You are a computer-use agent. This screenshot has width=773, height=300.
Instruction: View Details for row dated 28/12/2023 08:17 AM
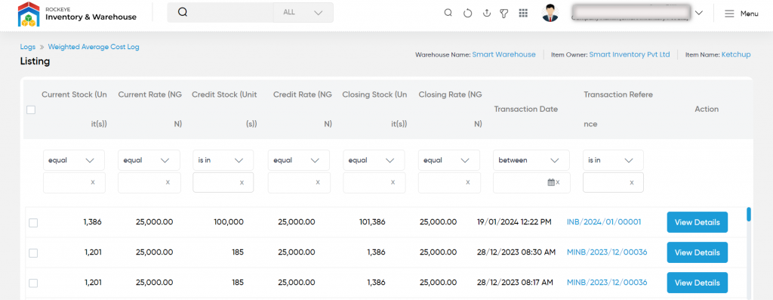point(697,283)
